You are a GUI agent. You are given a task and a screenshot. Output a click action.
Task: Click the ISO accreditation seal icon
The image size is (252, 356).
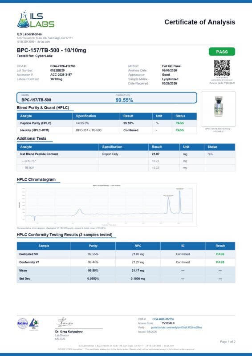pyautogui.click(x=23, y=324)
